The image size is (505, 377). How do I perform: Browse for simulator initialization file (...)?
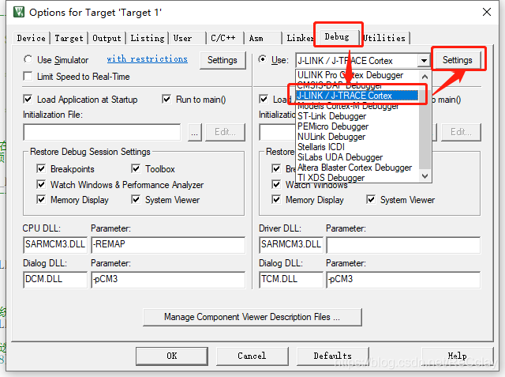tap(195, 132)
